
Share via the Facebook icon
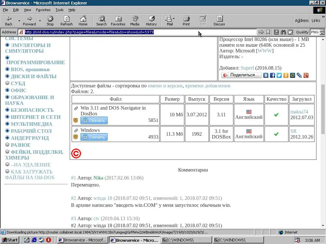pos(273,75)
